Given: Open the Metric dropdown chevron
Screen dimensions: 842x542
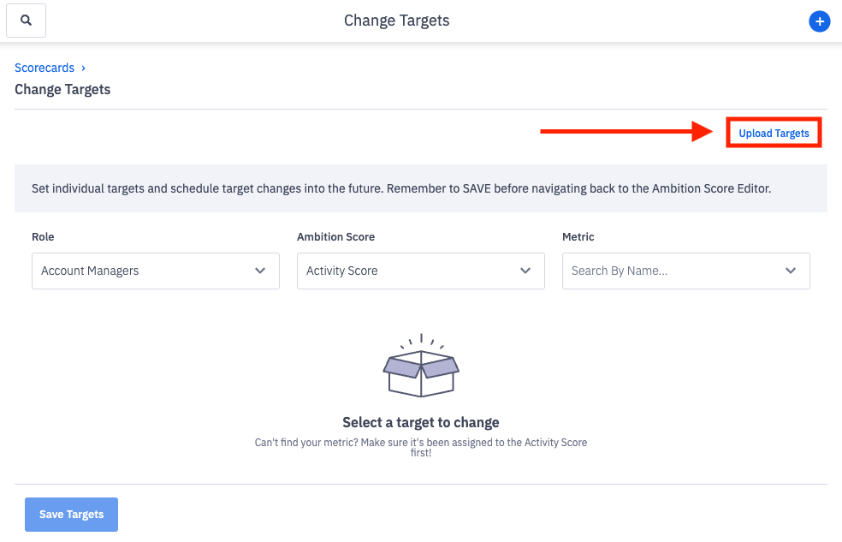Looking at the screenshot, I should tap(791, 271).
